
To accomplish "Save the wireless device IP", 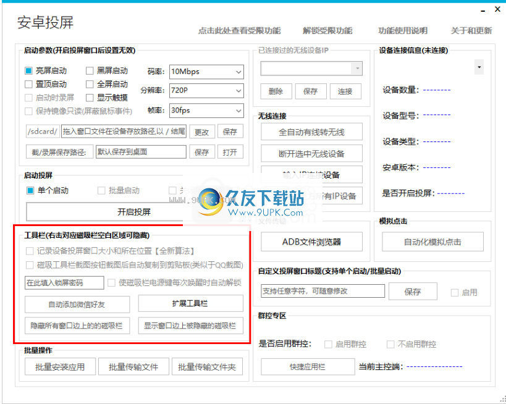I will pos(311,91).
